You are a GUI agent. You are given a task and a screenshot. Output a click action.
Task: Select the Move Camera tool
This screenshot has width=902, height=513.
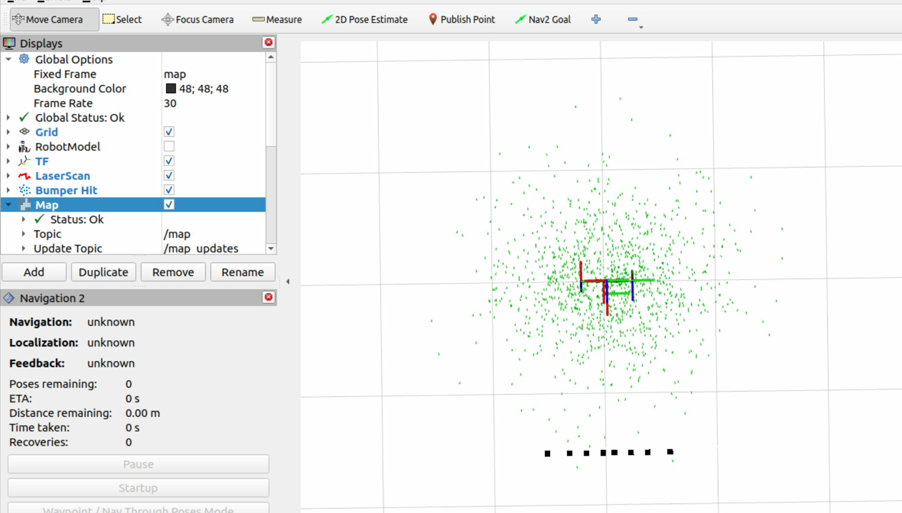click(54, 19)
